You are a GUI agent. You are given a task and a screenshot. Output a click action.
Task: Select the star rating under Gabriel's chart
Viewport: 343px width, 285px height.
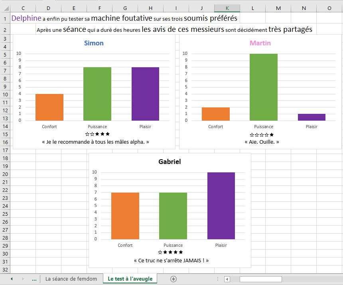click(x=170, y=252)
